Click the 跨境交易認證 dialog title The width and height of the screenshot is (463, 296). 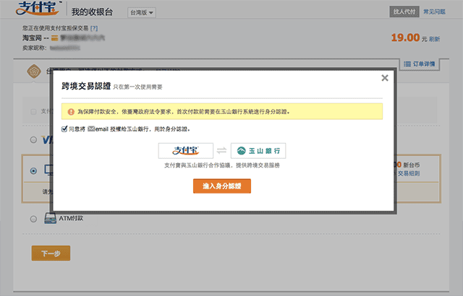click(x=86, y=86)
